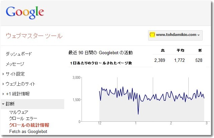Click the lowest dip point on crawl chart

(138, 114)
